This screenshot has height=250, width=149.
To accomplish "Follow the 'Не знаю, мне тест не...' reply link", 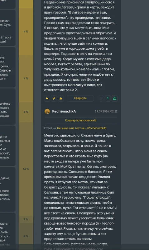I will pos(82,128).
